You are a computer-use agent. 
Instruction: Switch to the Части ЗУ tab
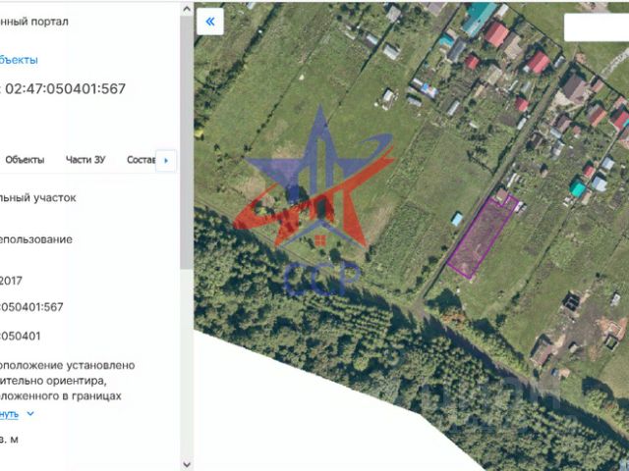click(x=86, y=160)
